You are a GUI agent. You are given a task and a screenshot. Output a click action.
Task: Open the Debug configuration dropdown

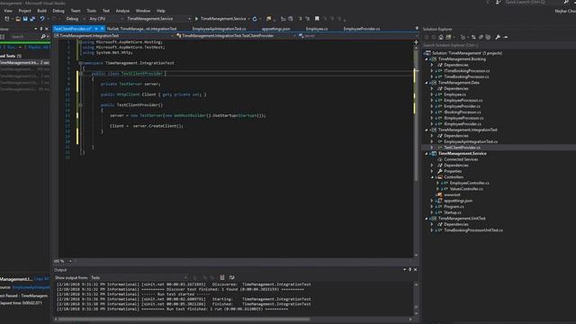point(76,19)
